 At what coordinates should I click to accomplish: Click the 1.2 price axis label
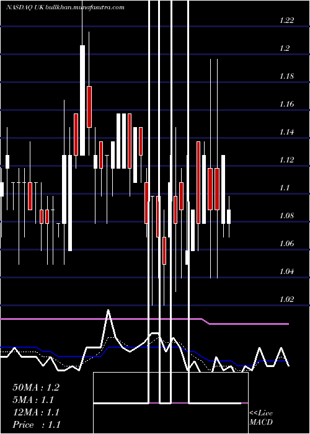[285, 48]
